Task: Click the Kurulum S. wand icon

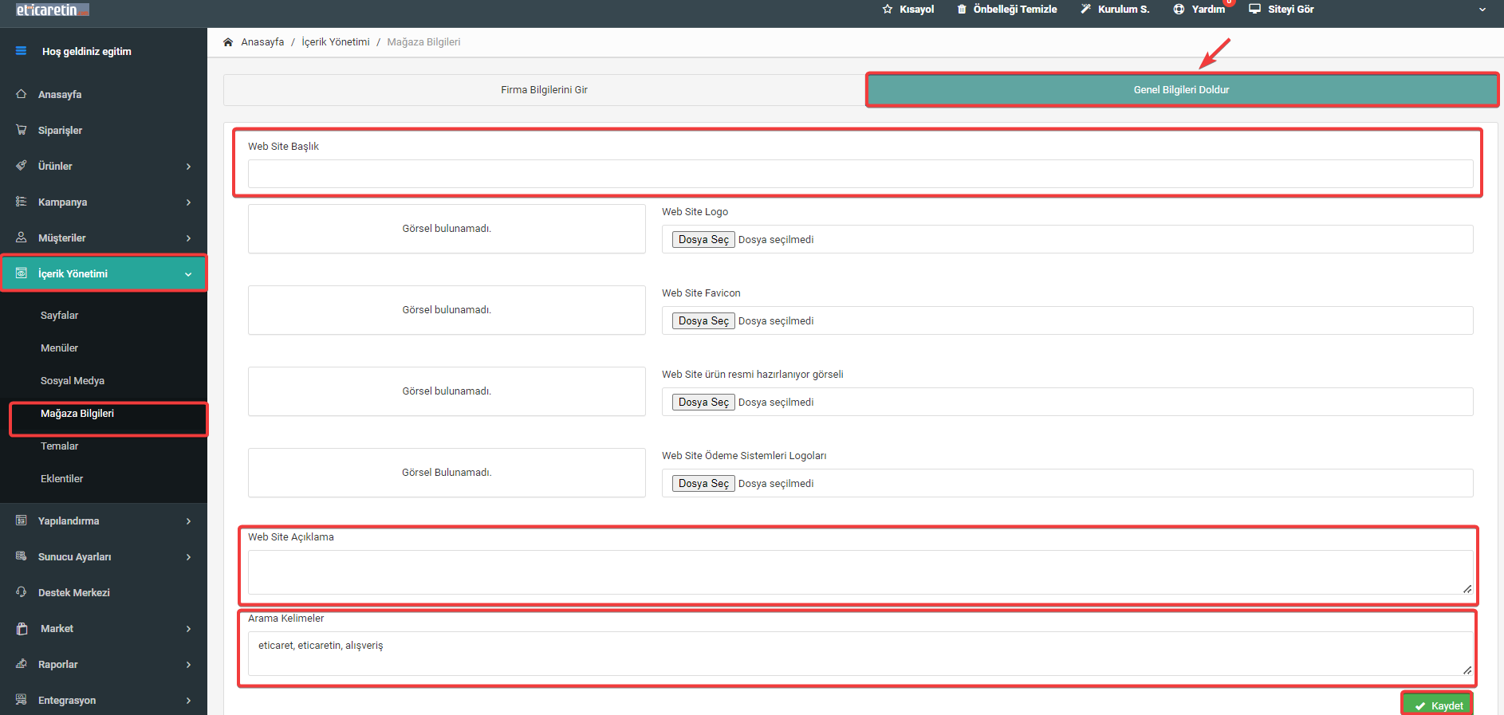Action: pyautogui.click(x=1085, y=9)
